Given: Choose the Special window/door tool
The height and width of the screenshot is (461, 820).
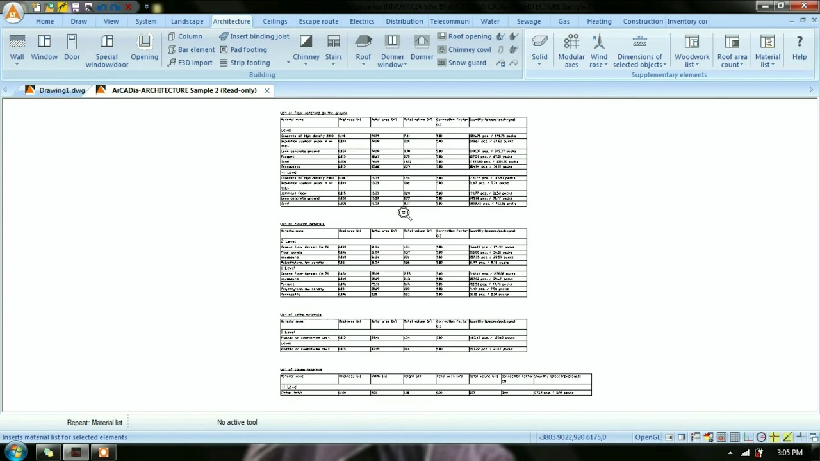Looking at the screenshot, I should pyautogui.click(x=107, y=51).
